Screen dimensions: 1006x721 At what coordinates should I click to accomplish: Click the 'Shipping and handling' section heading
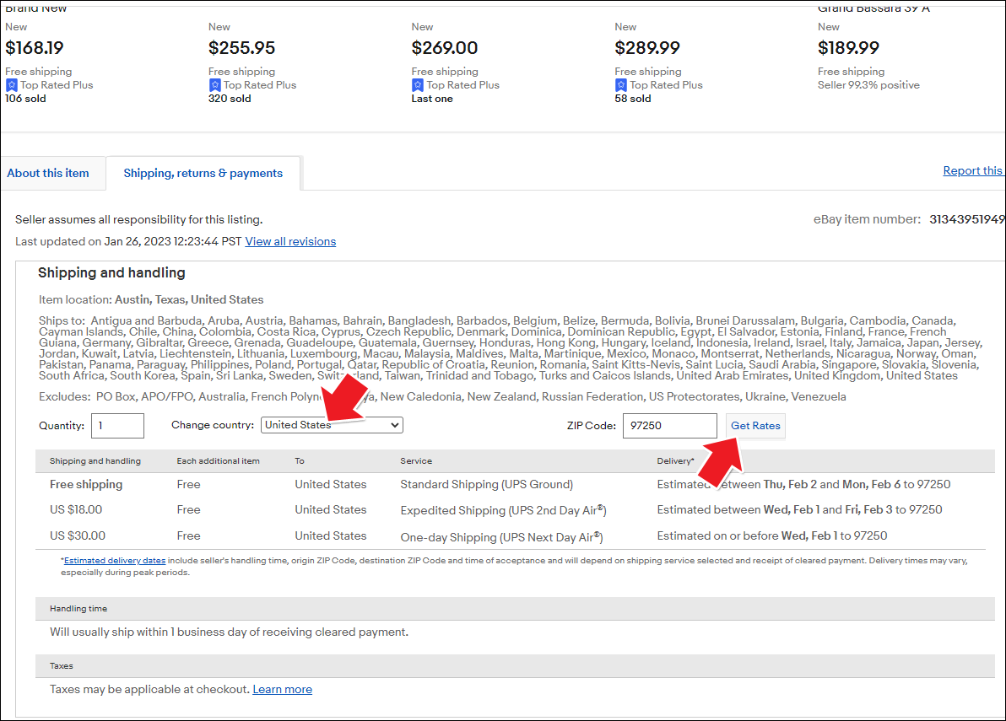point(111,273)
